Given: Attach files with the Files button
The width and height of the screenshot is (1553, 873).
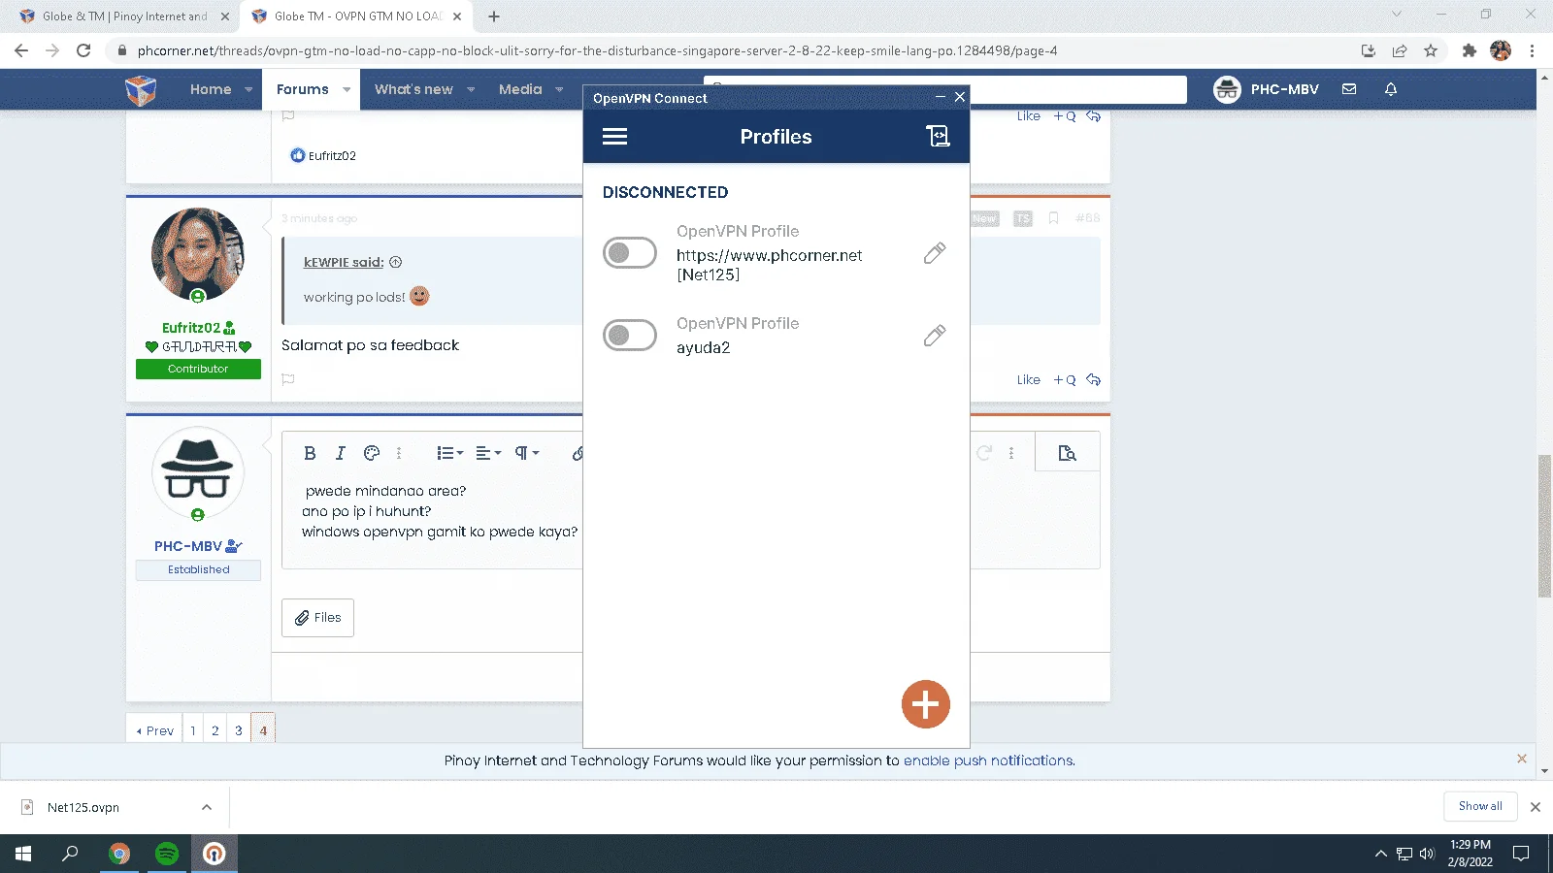Looking at the screenshot, I should tap(317, 618).
